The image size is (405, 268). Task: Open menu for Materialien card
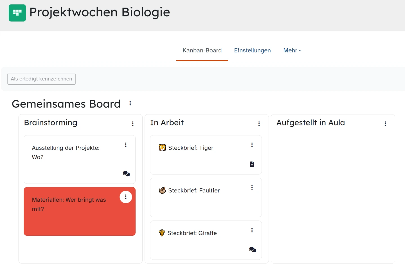pos(126,197)
